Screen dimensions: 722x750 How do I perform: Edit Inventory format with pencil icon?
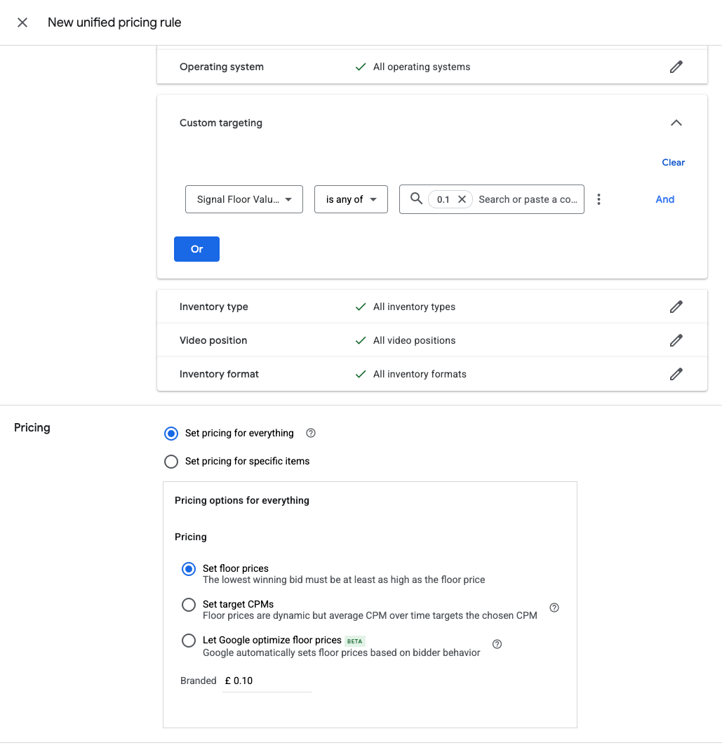(x=676, y=374)
